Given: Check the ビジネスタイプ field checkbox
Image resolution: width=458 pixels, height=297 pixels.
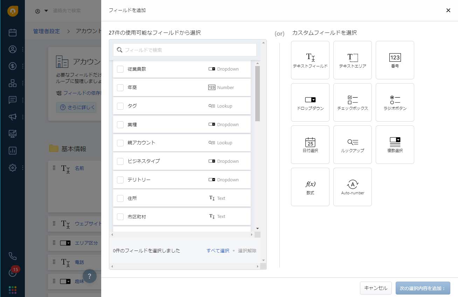Looking at the screenshot, I should point(120,161).
